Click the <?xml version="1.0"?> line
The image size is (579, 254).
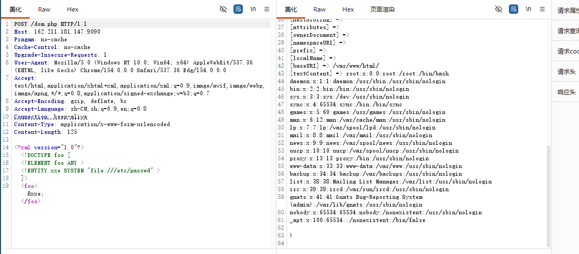click(x=49, y=147)
